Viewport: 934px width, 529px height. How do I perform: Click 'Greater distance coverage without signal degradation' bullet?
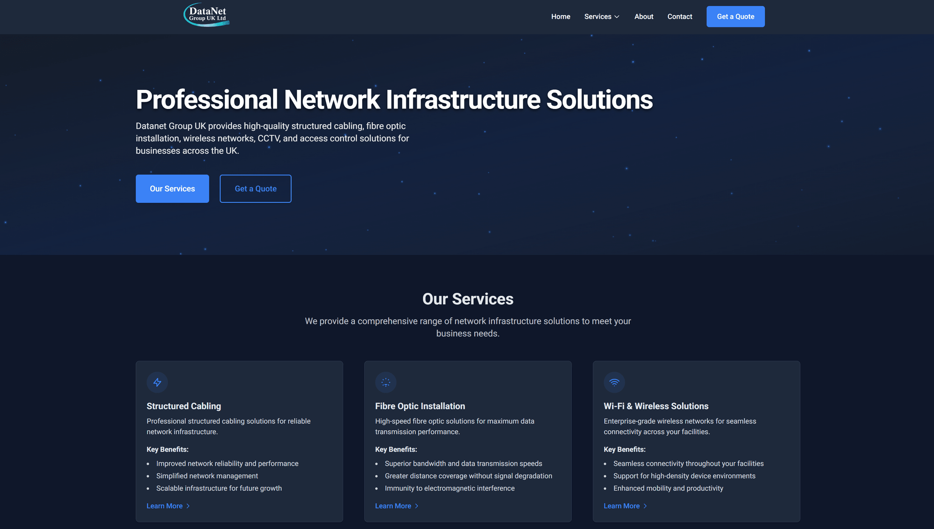[468, 476]
